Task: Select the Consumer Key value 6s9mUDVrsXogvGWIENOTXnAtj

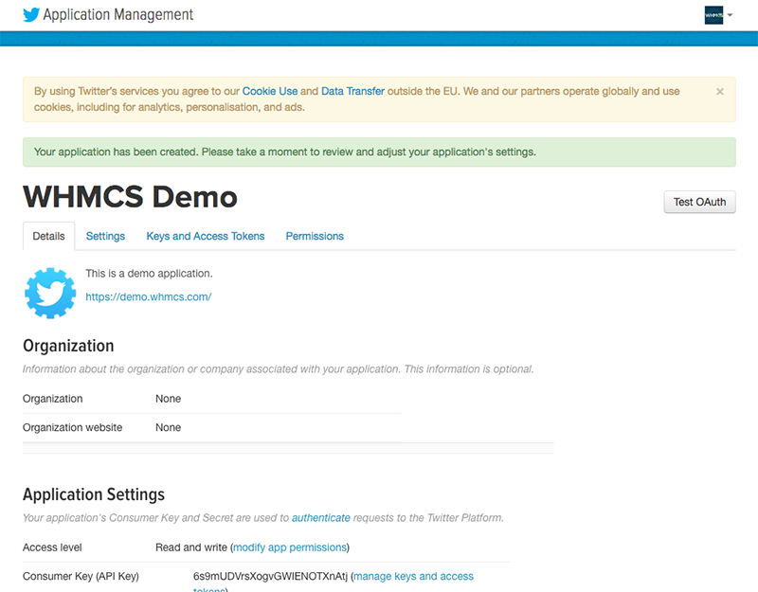Action: point(270,576)
